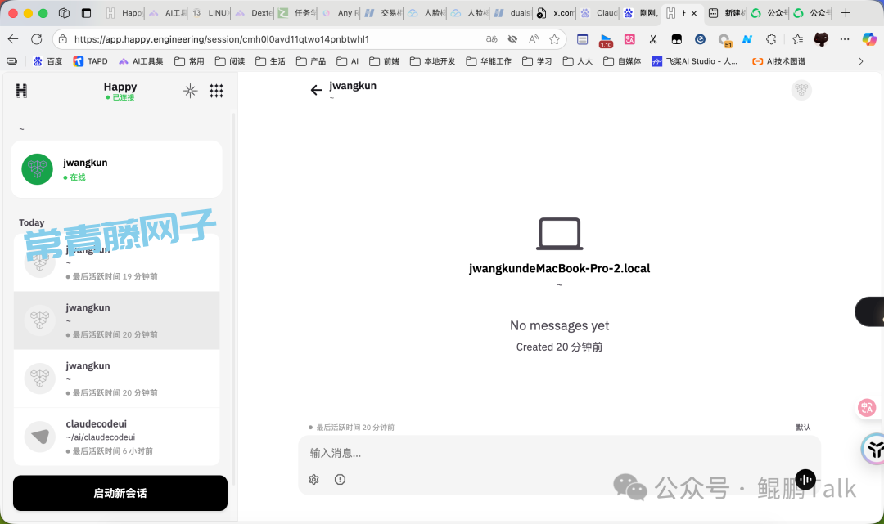Click the session avatar at top right
Image resolution: width=884 pixels, height=524 pixels.
click(x=801, y=90)
